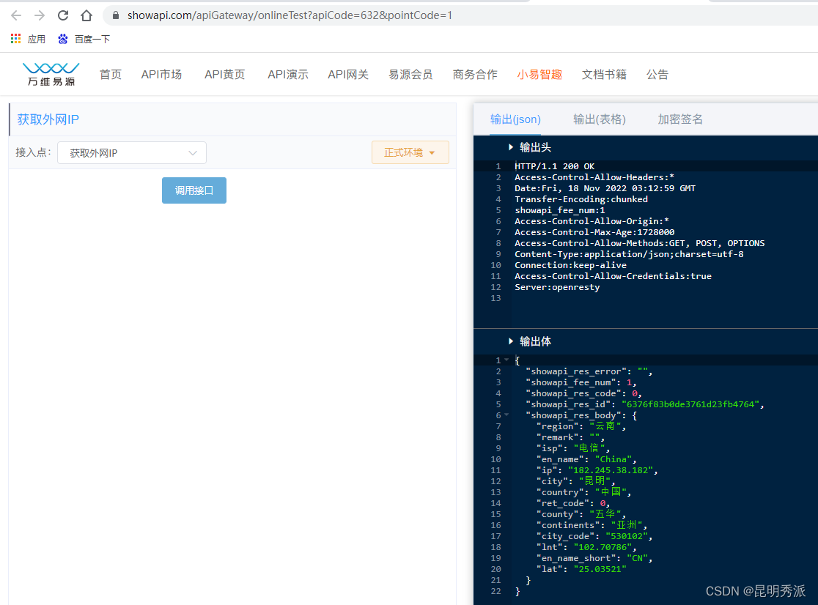Screen dimensions: 818x605
Task: Click the en_name value China
Action: coord(613,459)
